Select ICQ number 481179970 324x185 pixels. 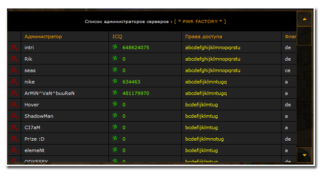pos(136,93)
